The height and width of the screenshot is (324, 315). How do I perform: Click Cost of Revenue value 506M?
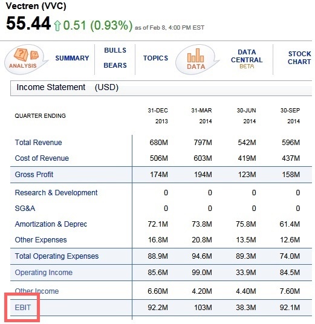(x=159, y=158)
